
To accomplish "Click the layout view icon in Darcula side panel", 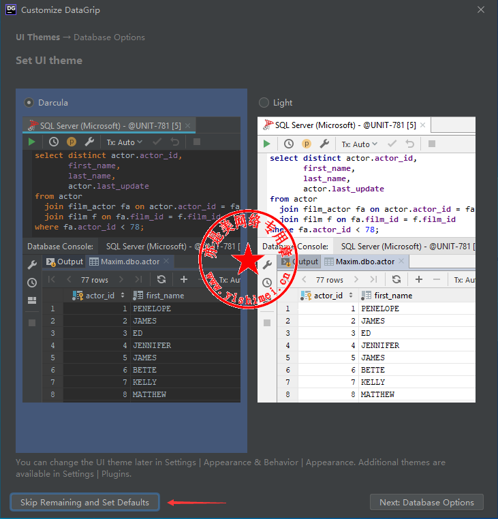I will point(32,300).
